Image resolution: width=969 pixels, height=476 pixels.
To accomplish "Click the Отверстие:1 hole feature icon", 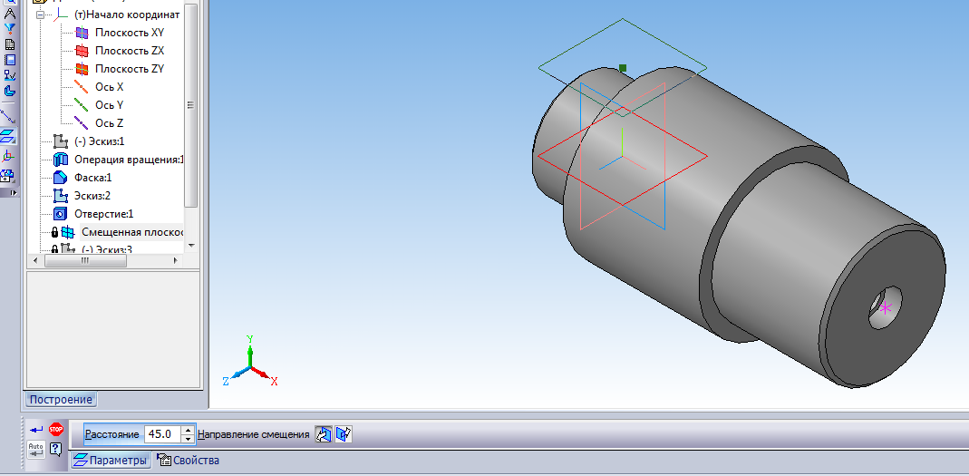I will pos(61,214).
